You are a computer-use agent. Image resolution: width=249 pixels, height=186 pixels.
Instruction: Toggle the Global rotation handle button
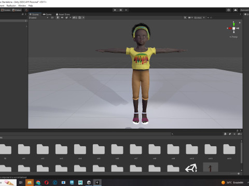click(17, 10)
